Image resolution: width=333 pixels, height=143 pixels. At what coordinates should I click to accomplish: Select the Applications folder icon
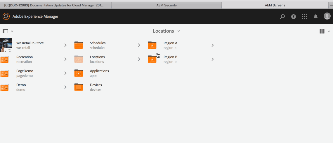point(79,73)
